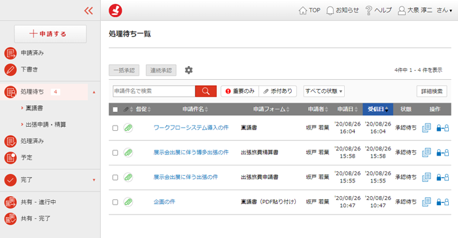The image size is (458, 238).
Task: Click attachment clip for 企画の件
Action: coord(128,202)
